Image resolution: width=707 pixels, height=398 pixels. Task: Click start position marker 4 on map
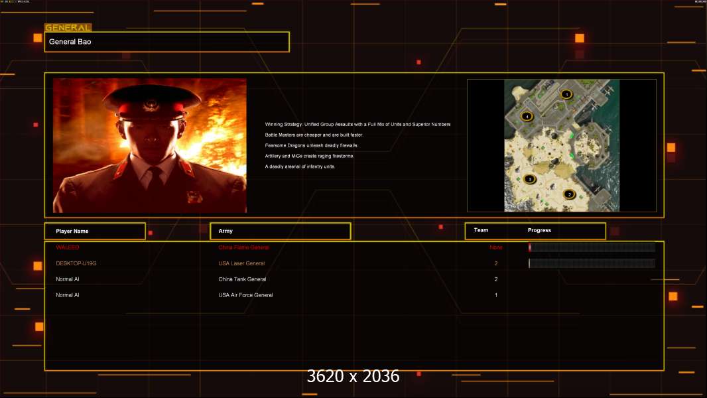pyautogui.click(x=527, y=116)
